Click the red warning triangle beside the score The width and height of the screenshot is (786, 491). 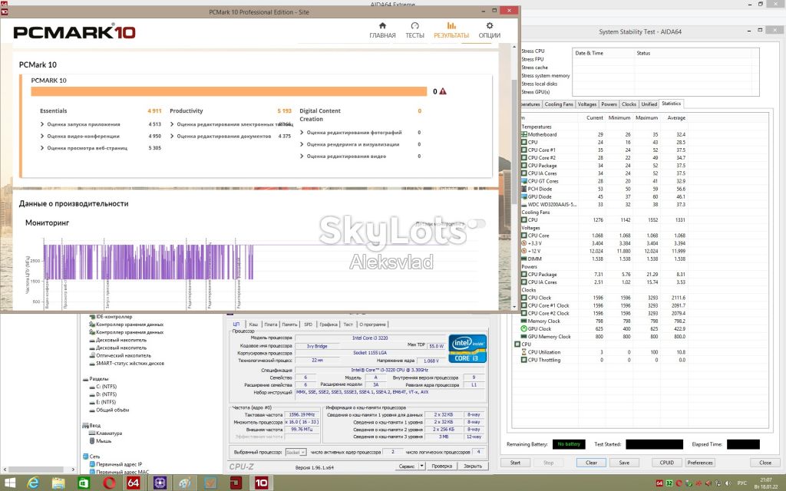pyautogui.click(x=443, y=92)
